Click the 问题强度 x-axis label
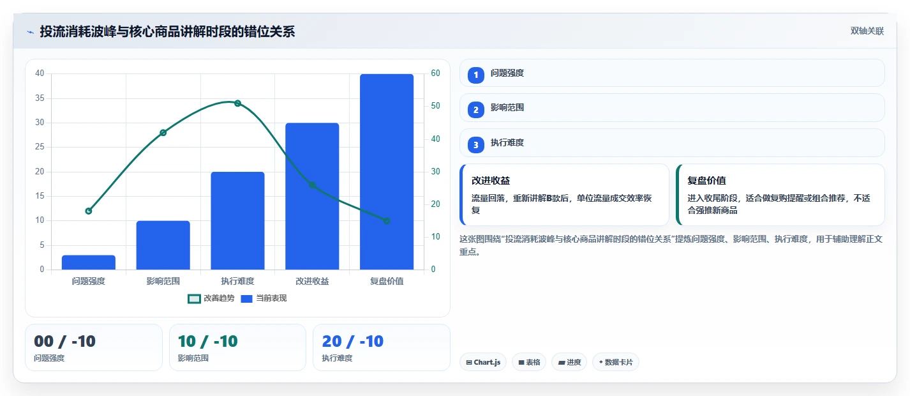Screen dimensions: 910x396 (89, 281)
